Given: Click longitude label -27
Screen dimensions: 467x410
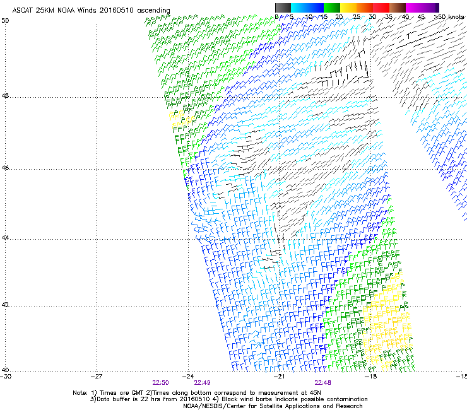Looking at the screenshot, I should pyautogui.click(x=97, y=377).
